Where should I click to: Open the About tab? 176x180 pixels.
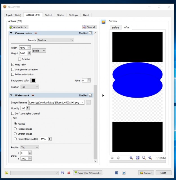pos(86,15)
